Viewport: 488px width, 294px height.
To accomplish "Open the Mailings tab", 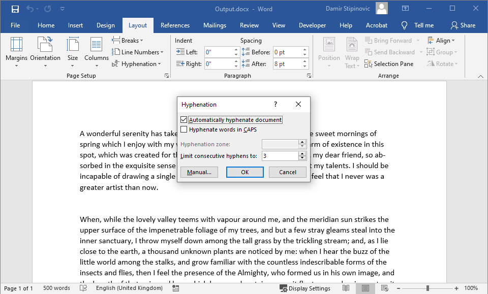I will pyautogui.click(x=215, y=25).
